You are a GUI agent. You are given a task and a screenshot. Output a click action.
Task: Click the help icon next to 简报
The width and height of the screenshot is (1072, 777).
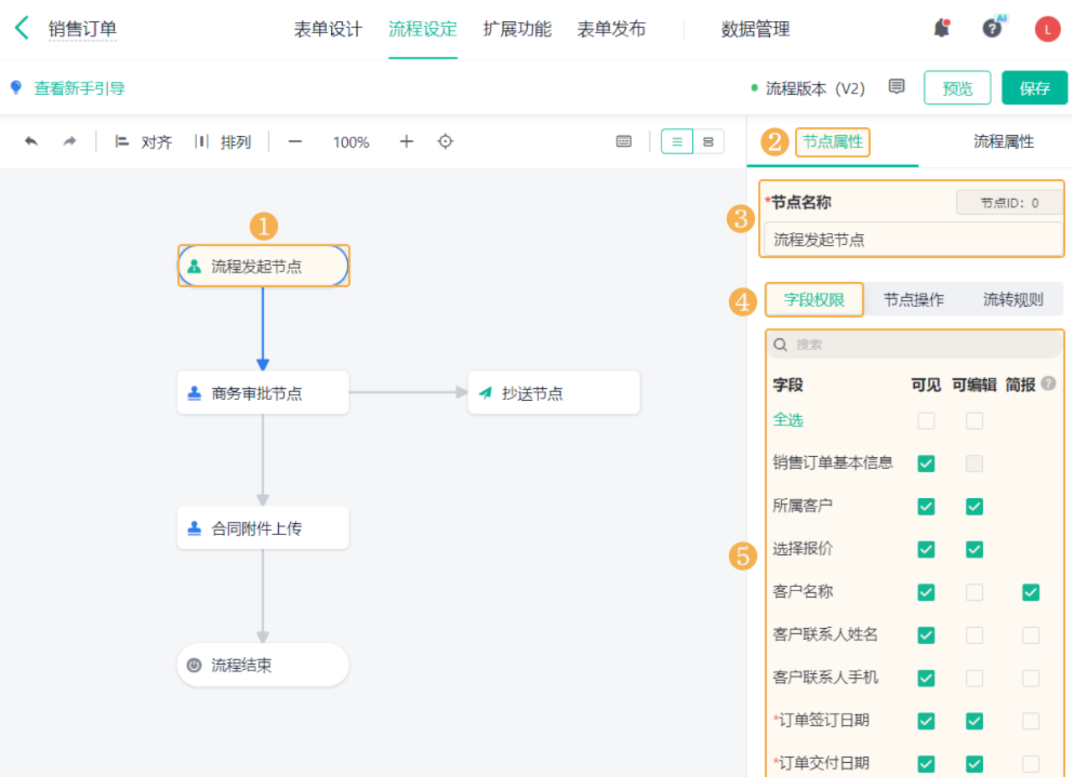pos(1049,384)
